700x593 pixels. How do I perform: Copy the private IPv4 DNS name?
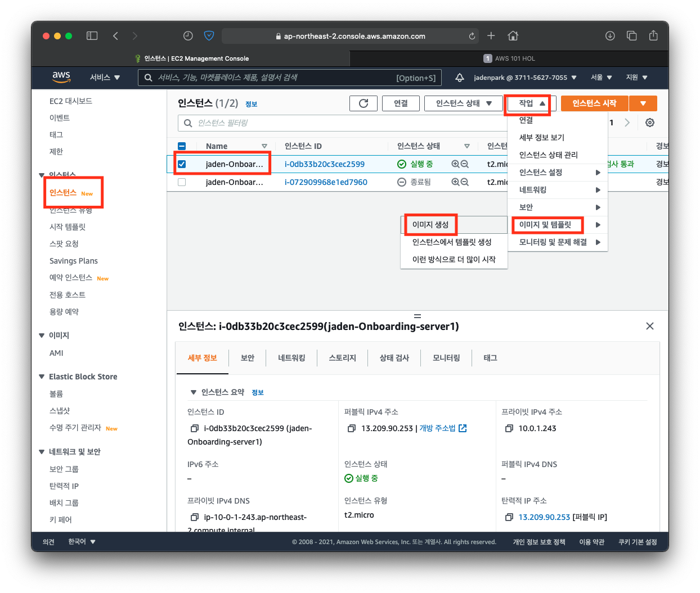[195, 517]
